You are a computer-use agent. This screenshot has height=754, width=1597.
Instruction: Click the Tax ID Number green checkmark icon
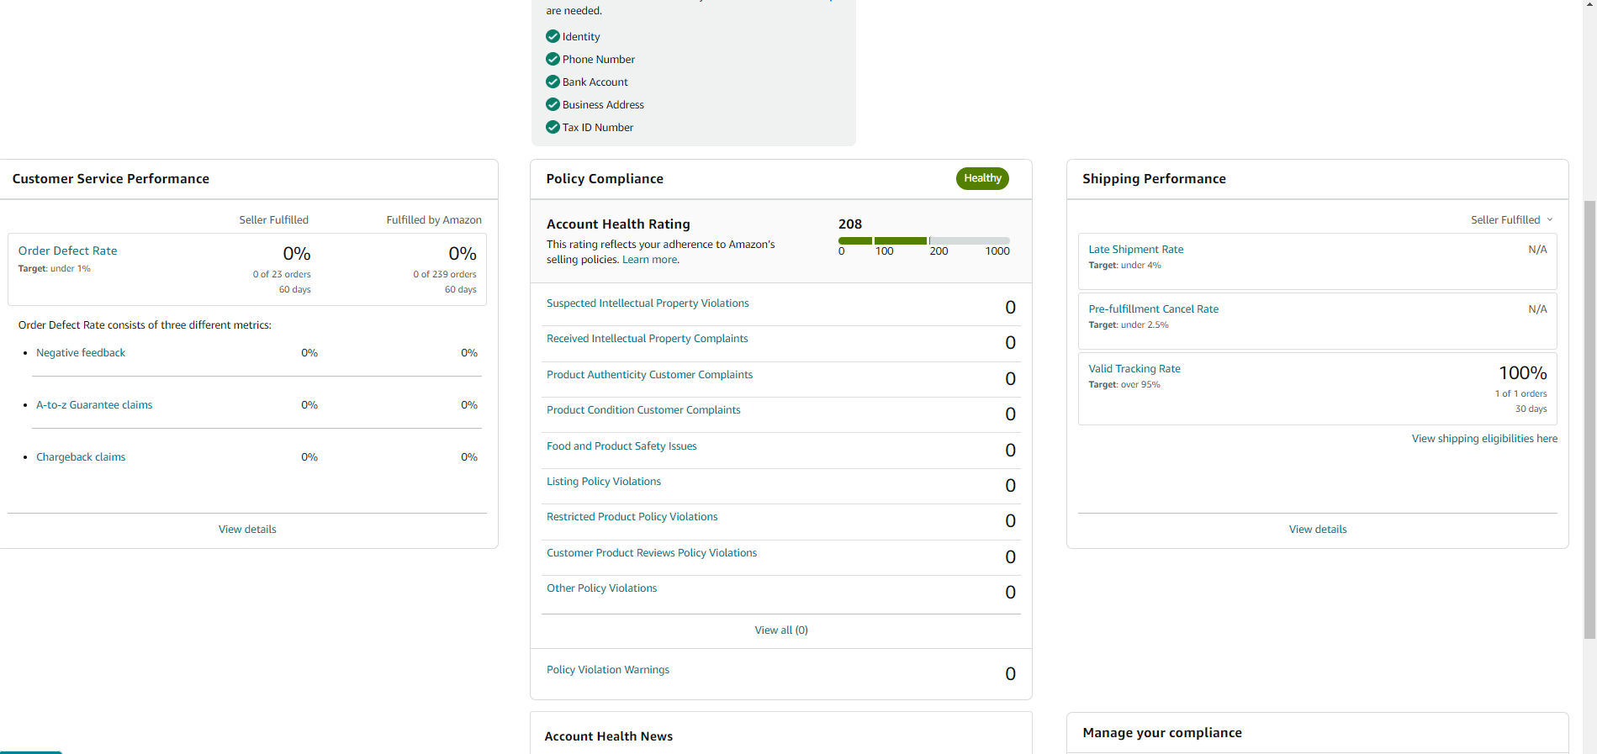tap(553, 127)
